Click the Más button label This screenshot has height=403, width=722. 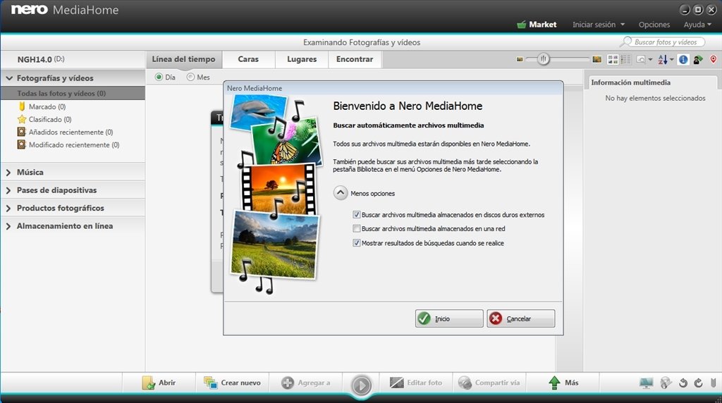(x=571, y=383)
